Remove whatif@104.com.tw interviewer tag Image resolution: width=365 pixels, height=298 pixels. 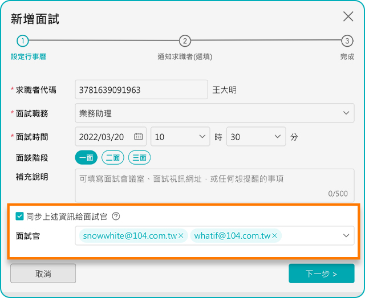(x=274, y=236)
